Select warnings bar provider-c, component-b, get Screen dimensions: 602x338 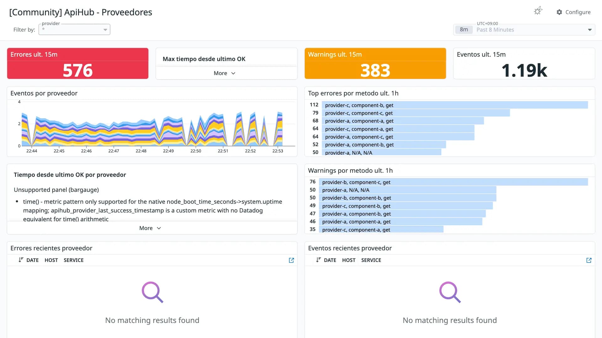tap(406, 206)
